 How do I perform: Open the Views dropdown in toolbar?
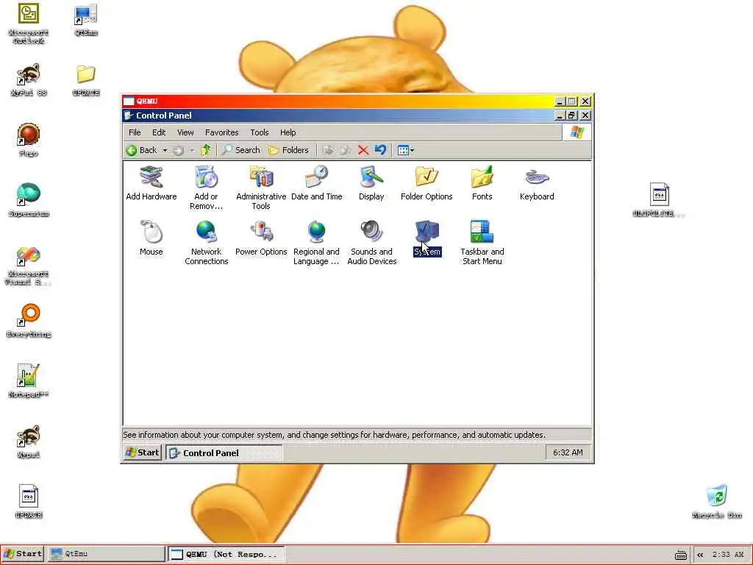[406, 150]
